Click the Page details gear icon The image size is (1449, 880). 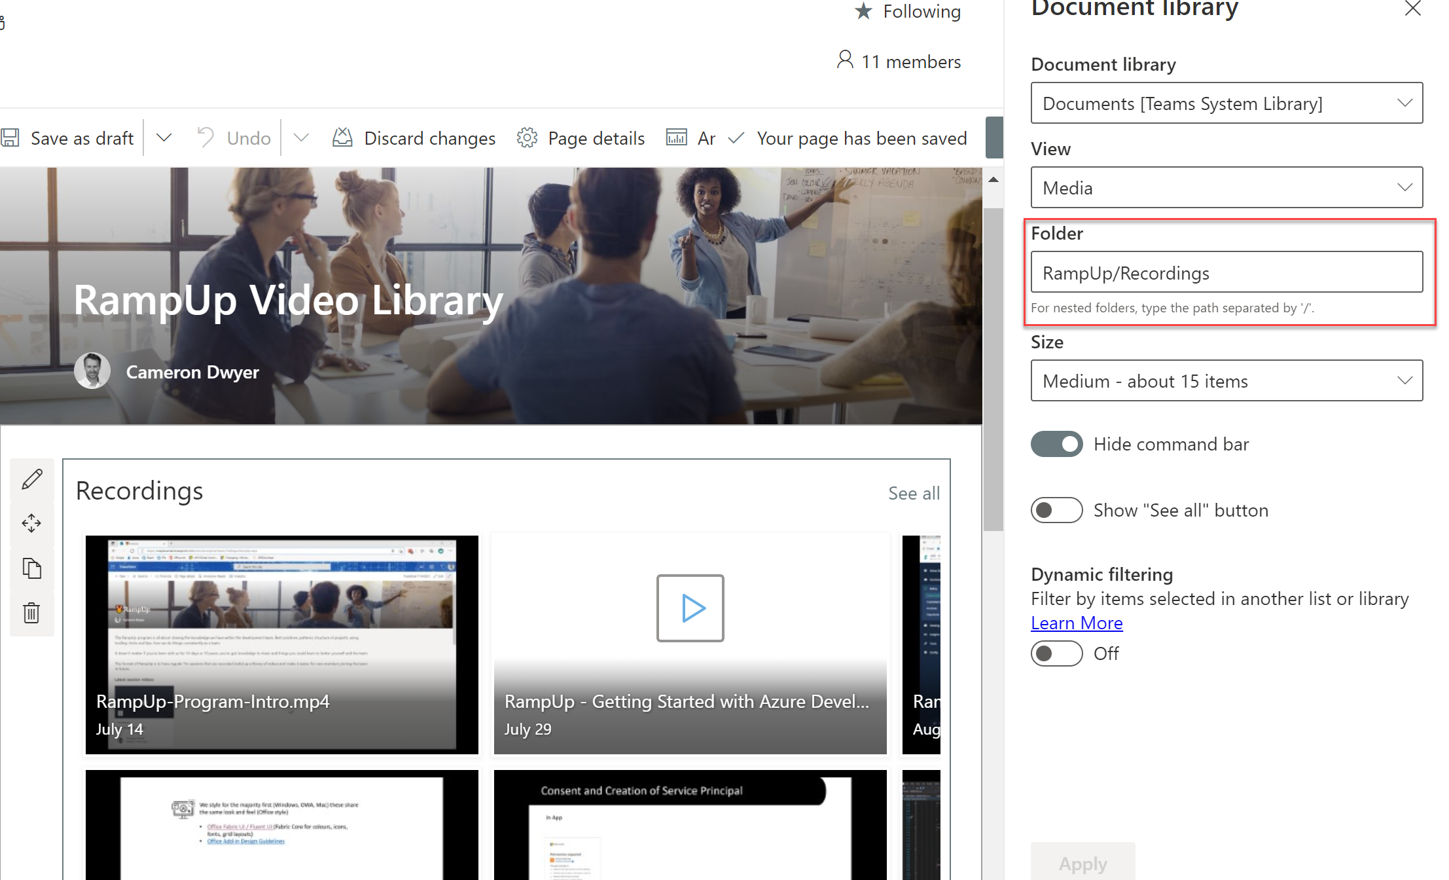point(527,138)
